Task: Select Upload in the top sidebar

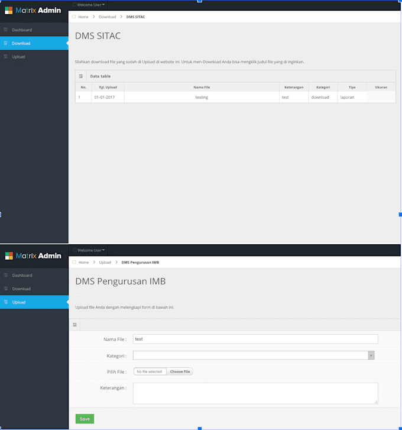Action: pyautogui.click(x=34, y=57)
